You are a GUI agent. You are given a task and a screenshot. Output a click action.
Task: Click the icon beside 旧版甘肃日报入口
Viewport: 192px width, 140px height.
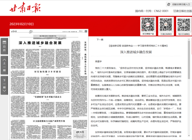pos(169,4)
